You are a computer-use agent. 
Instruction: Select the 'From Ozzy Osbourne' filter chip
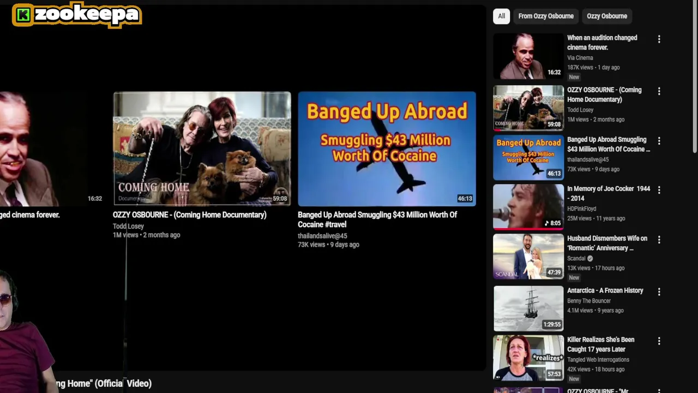(x=546, y=16)
